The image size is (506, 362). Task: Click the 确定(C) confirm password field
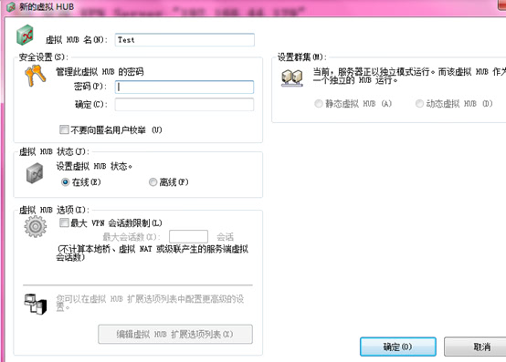[184, 105]
